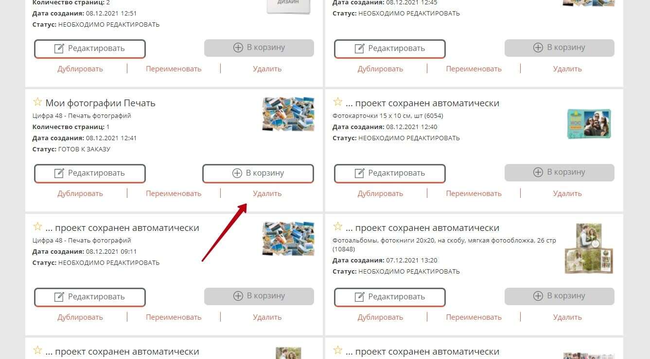Toggle the star on the Фотоальбомы 20x20 project
The width and height of the screenshot is (650, 359).
pyautogui.click(x=337, y=227)
